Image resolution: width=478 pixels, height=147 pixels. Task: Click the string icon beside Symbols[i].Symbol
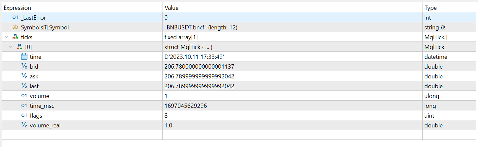[15, 27]
